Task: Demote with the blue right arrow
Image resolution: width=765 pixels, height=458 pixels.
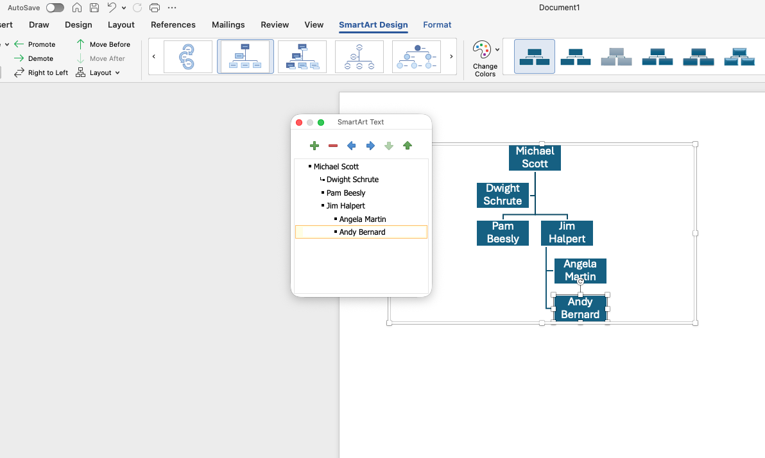Action: [x=370, y=146]
